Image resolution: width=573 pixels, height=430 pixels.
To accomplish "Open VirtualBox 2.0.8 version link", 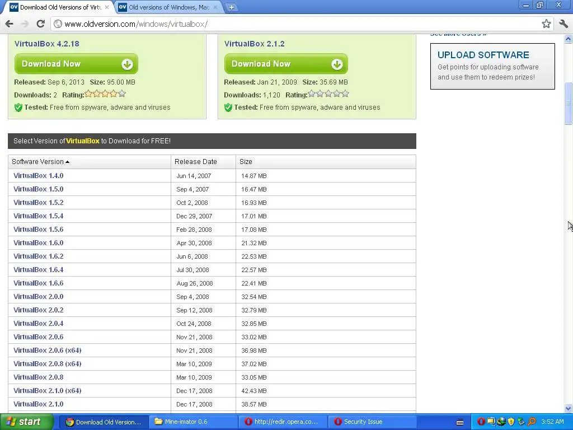I will tap(39, 377).
